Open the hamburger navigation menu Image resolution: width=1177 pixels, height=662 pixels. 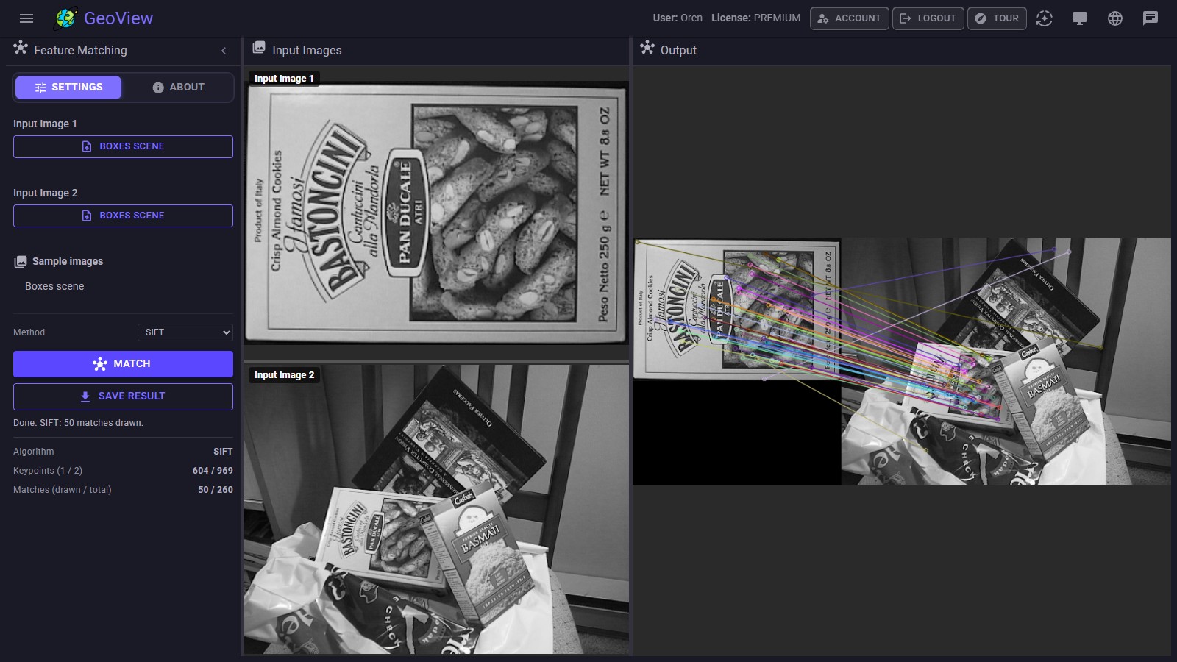coord(26,18)
